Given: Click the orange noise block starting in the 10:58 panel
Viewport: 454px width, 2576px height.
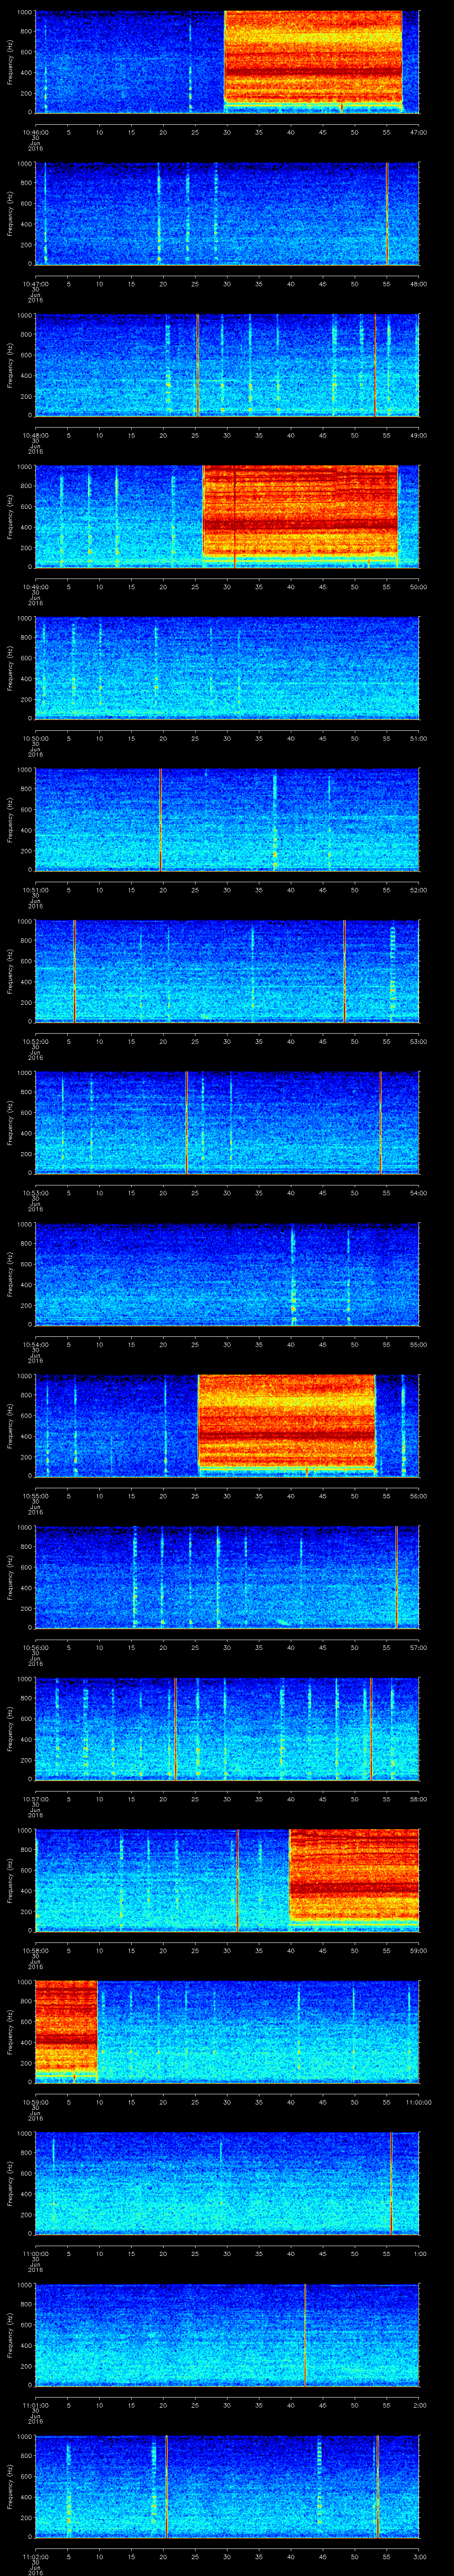Looking at the screenshot, I should (354, 1876).
